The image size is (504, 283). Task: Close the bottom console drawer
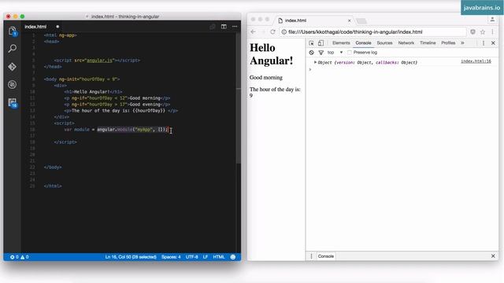click(493, 256)
